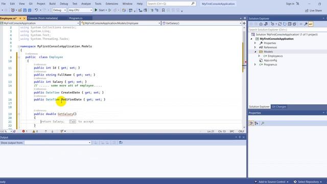Click Show All Files icon in Solution Explorer

coord(294,24)
